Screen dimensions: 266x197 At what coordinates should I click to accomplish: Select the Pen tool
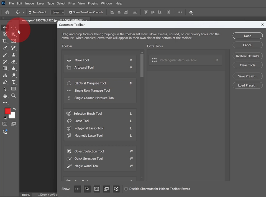5,82
